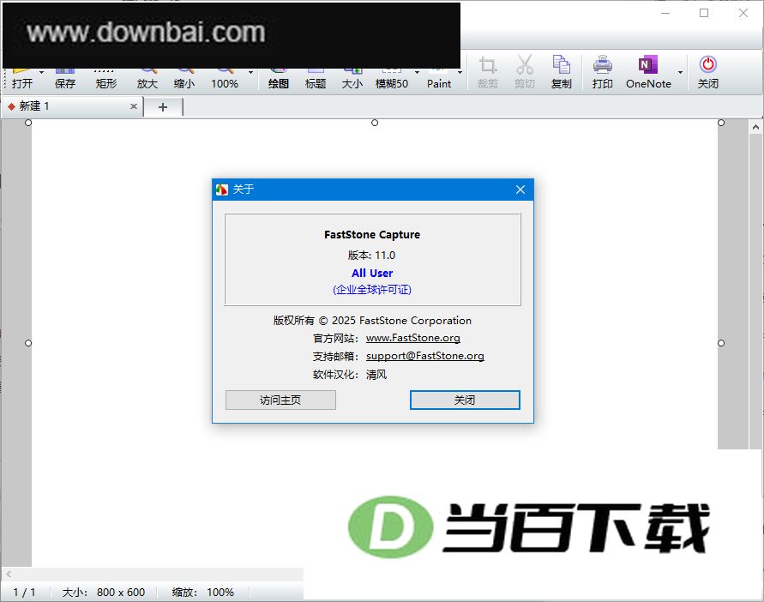Image resolution: width=764 pixels, height=602 pixels.
Task: Click the blue All User text
Action: (x=372, y=273)
